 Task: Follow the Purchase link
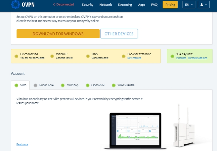click(181, 58)
